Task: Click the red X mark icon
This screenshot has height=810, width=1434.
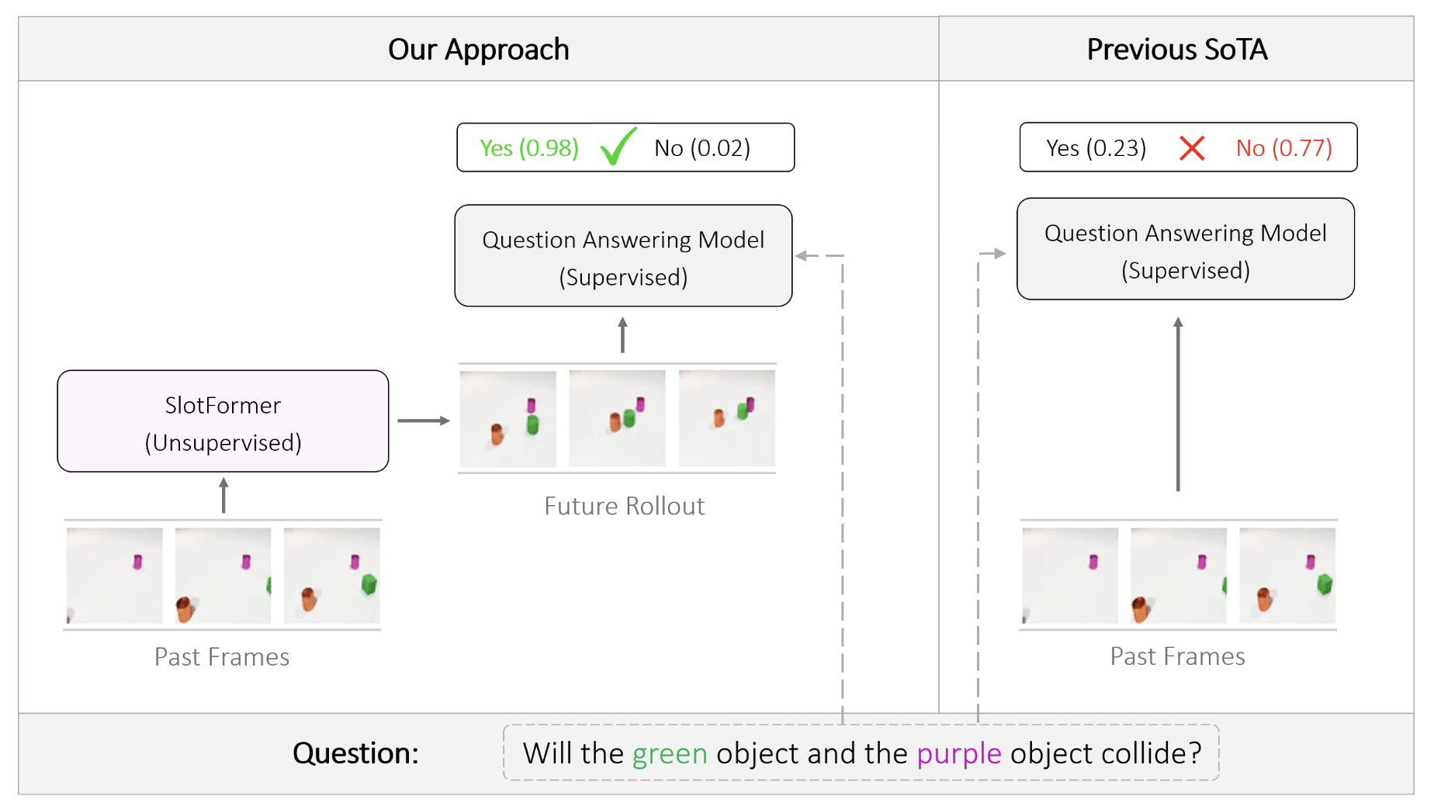Action: click(1191, 147)
